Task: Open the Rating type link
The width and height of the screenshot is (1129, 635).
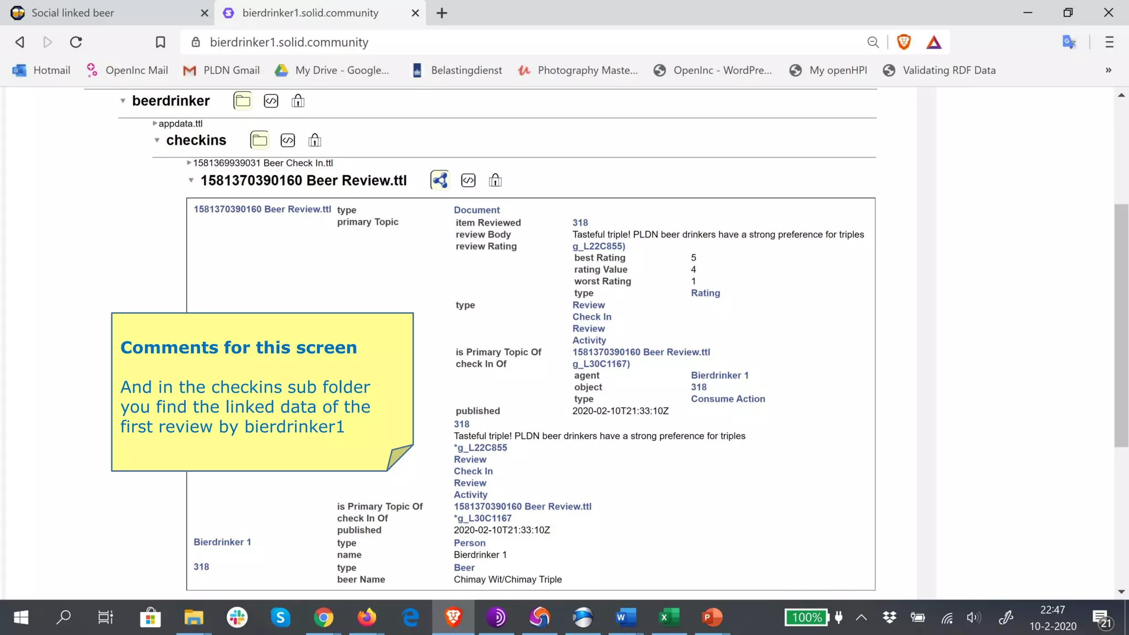Action: [705, 293]
